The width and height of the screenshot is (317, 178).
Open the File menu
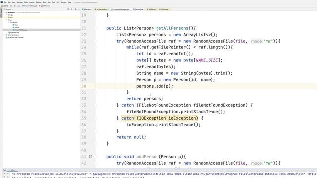click(5, 2)
